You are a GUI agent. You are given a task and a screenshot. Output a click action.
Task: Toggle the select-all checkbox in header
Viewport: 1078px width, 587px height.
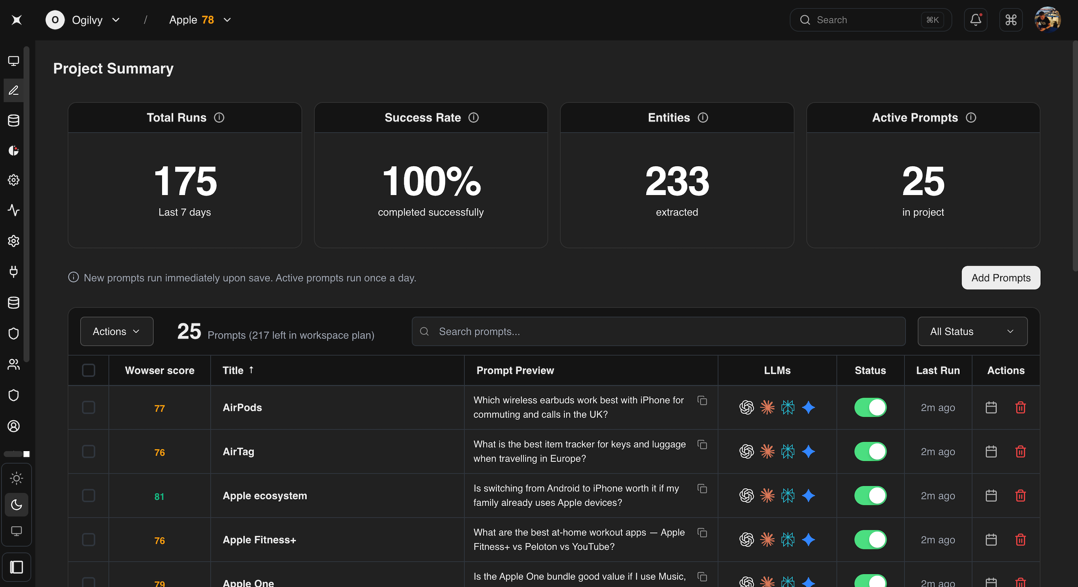(88, 370)
